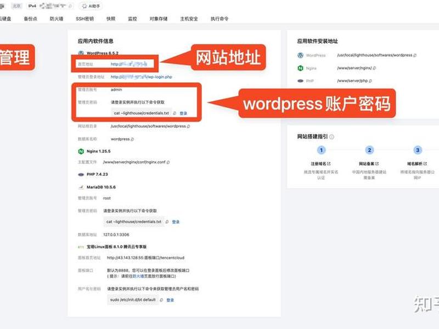Open the 域名解析 step link

(417, 163)
